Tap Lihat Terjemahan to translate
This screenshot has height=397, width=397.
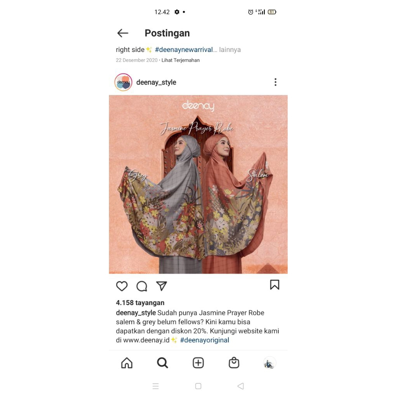(x=181, y=60)
